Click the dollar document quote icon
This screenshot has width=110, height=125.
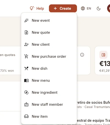click(x=26, y=32)
